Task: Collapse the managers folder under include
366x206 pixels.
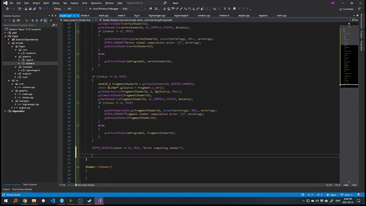Action: pos(15,67)
